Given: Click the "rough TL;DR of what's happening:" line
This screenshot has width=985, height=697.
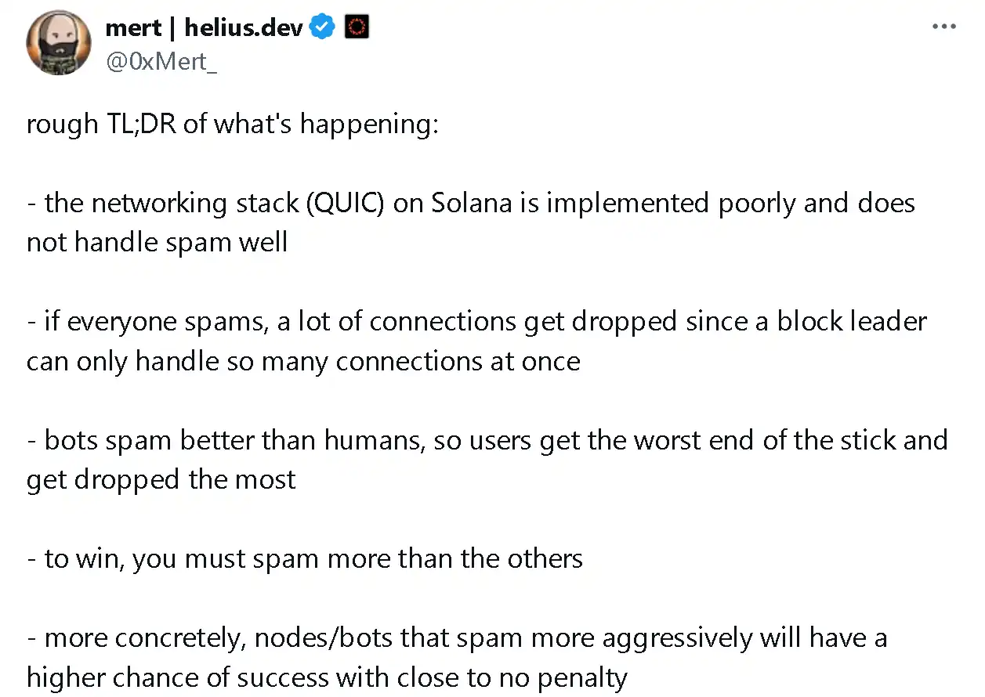Looking at the screenshot, I should pyautogui.click(x=232, y=125).
